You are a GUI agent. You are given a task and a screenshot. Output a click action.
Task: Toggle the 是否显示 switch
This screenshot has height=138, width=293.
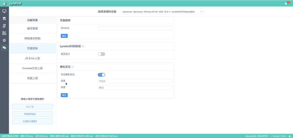coord(101,54)
